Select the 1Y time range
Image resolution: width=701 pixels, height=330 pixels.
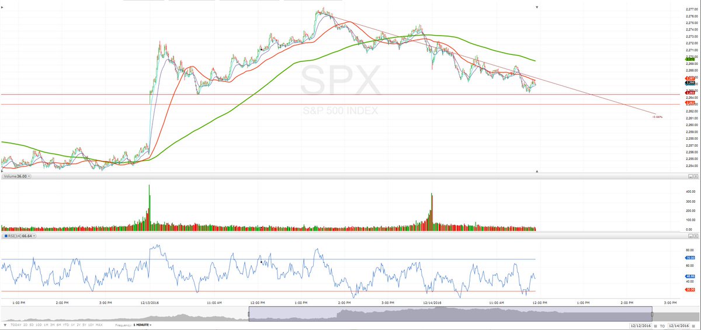tap(73, 325)
